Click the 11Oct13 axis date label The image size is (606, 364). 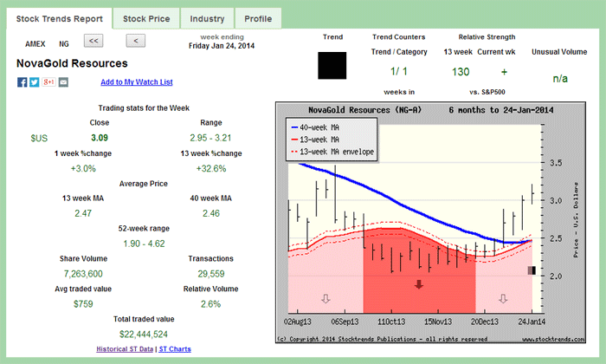pyautogui.click(x=391, y=322)
